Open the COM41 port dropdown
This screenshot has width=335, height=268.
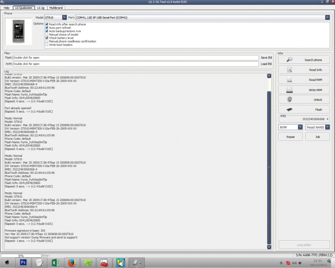327,17
